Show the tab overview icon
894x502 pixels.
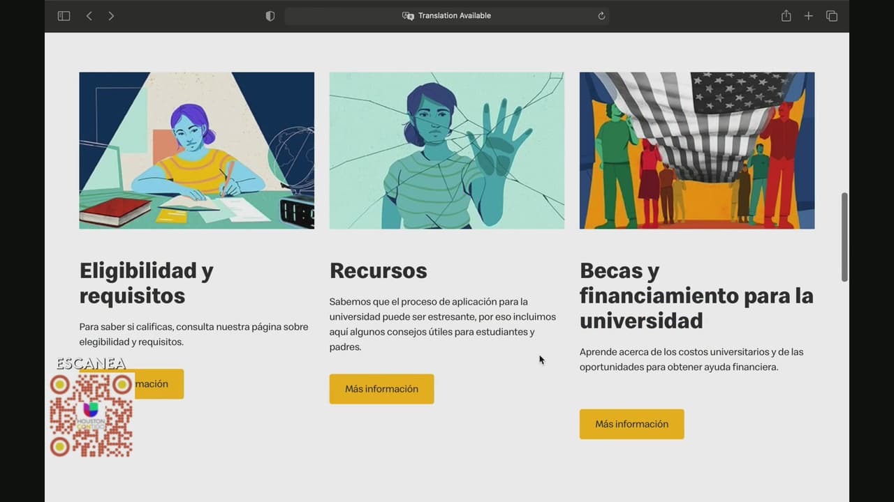click(x=831, y=16)
